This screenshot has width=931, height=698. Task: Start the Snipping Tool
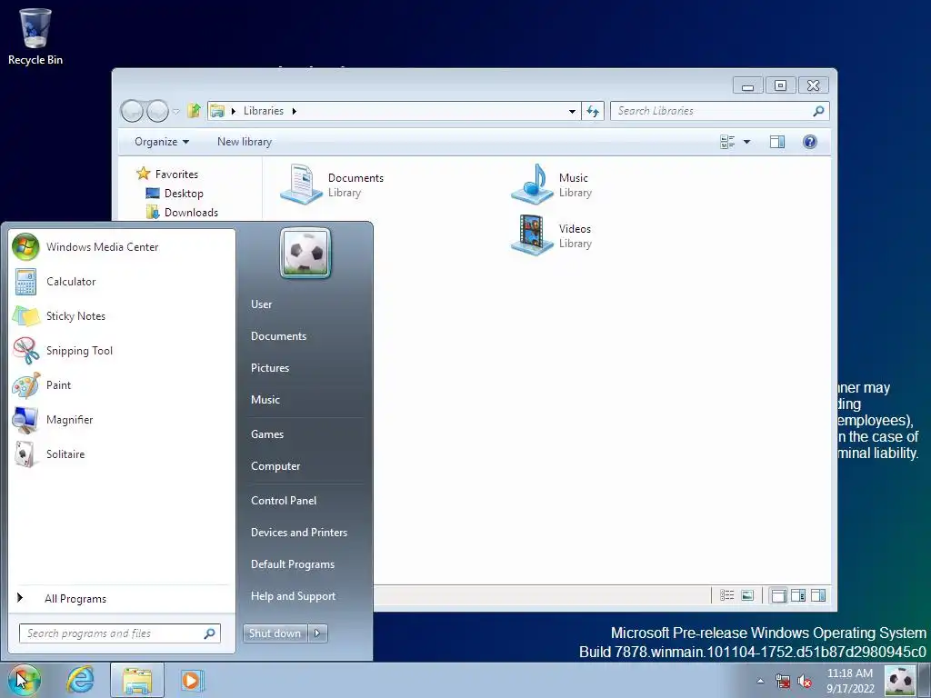tap(122, 350)
